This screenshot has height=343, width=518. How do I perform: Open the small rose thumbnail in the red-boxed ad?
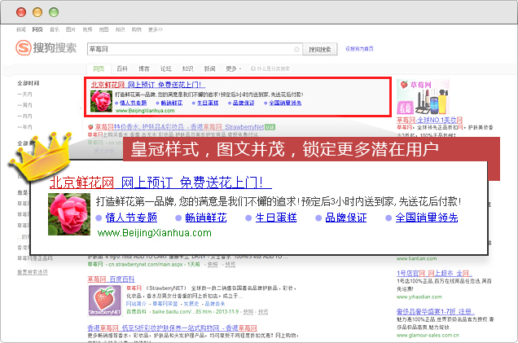(x=101, y=101)
